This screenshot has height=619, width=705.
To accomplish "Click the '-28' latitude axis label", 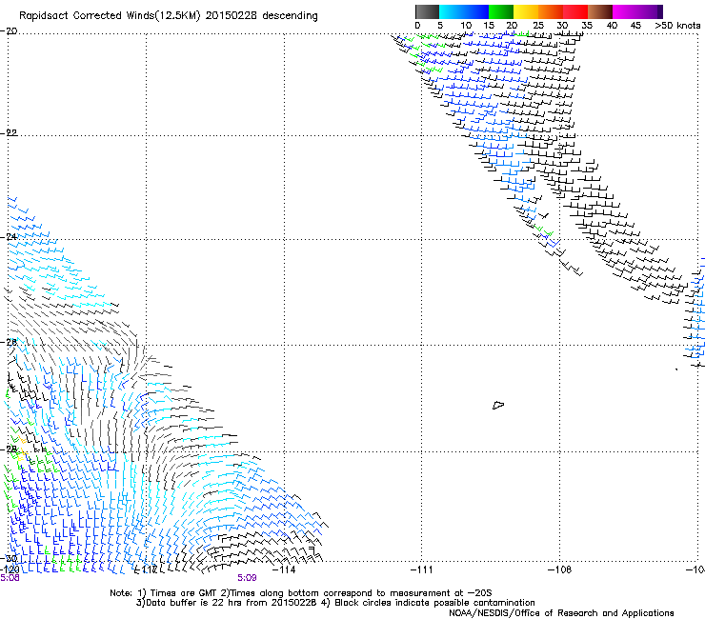I will tap(9, 449).
